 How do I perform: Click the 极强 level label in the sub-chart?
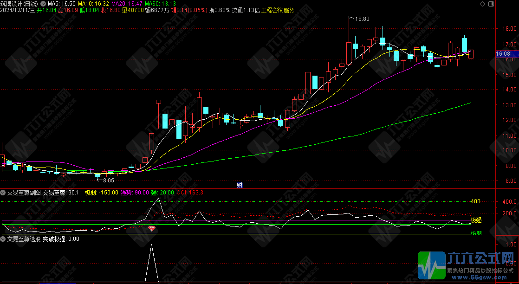click(x=476, y=219)
